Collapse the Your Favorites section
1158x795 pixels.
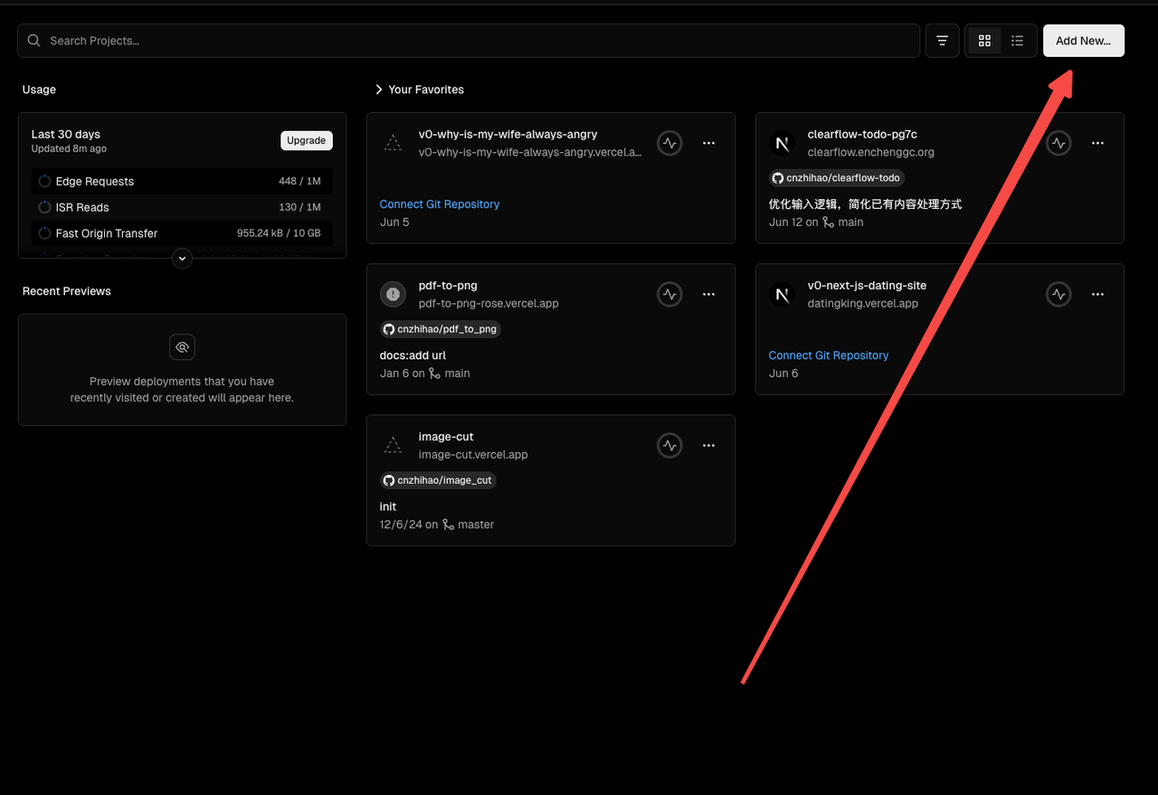pyautogui.click(x=379, y=90)
